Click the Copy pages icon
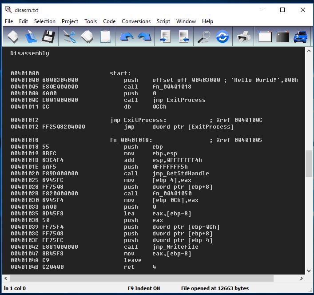The height and width of the screenshot is (295, 314). point(87,37)
